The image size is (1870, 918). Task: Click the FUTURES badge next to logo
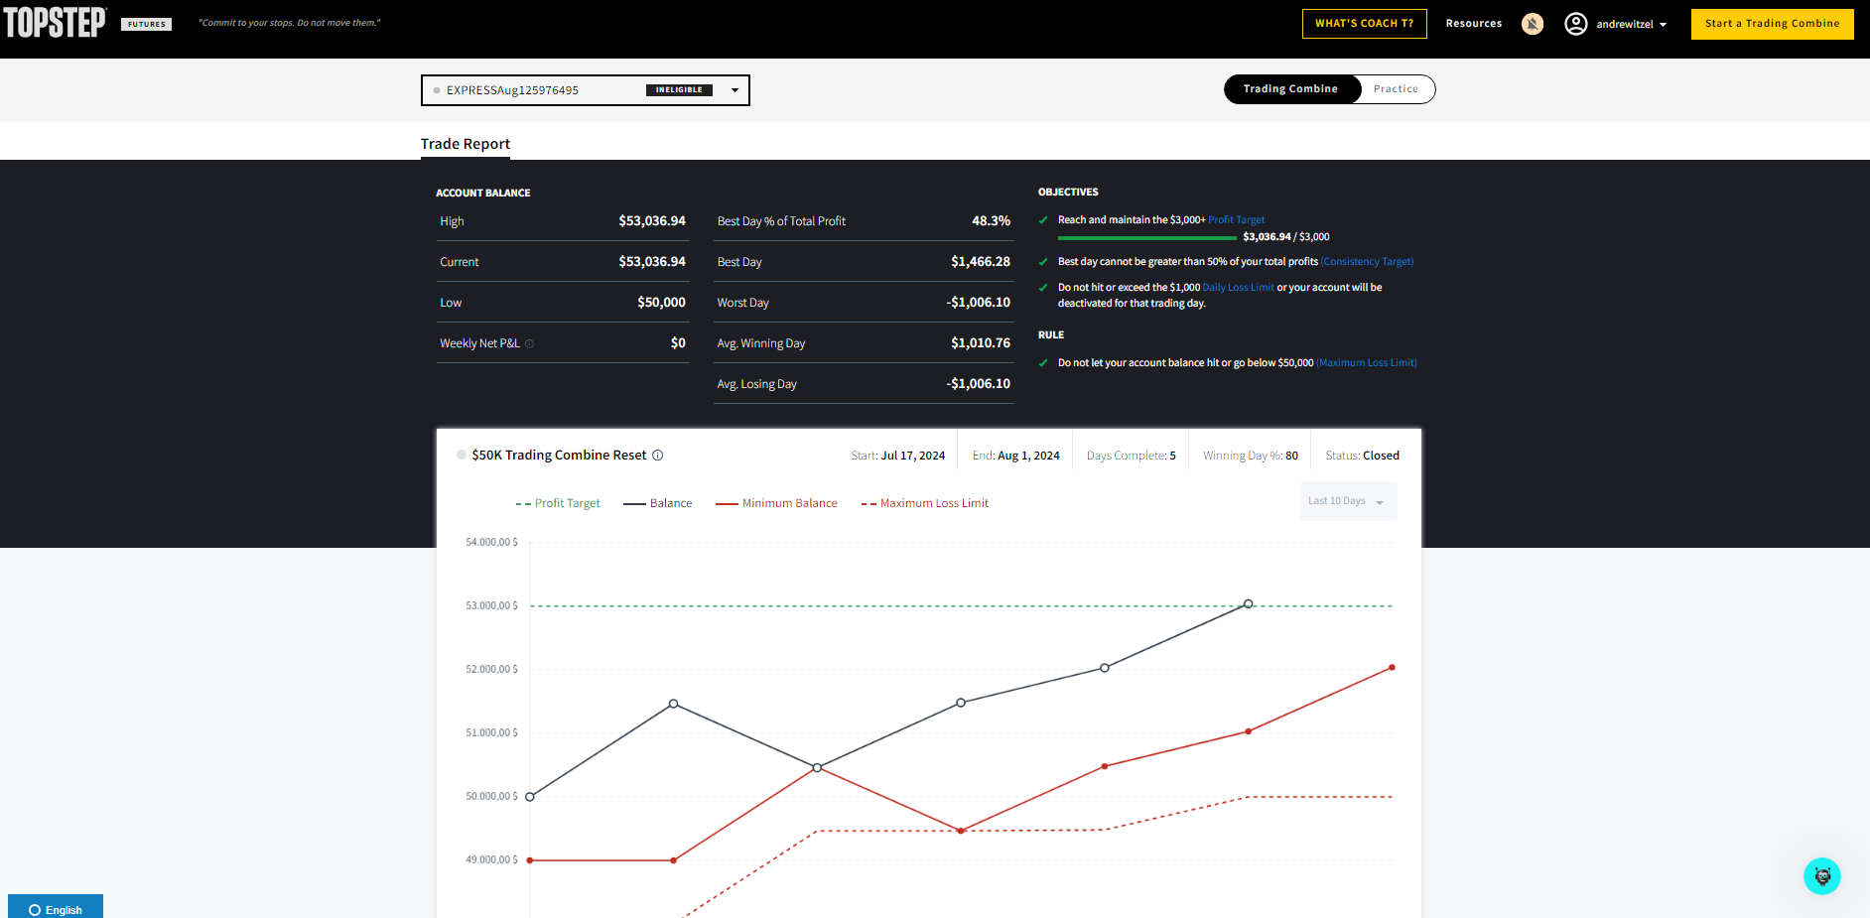click(x=147, y=25)
